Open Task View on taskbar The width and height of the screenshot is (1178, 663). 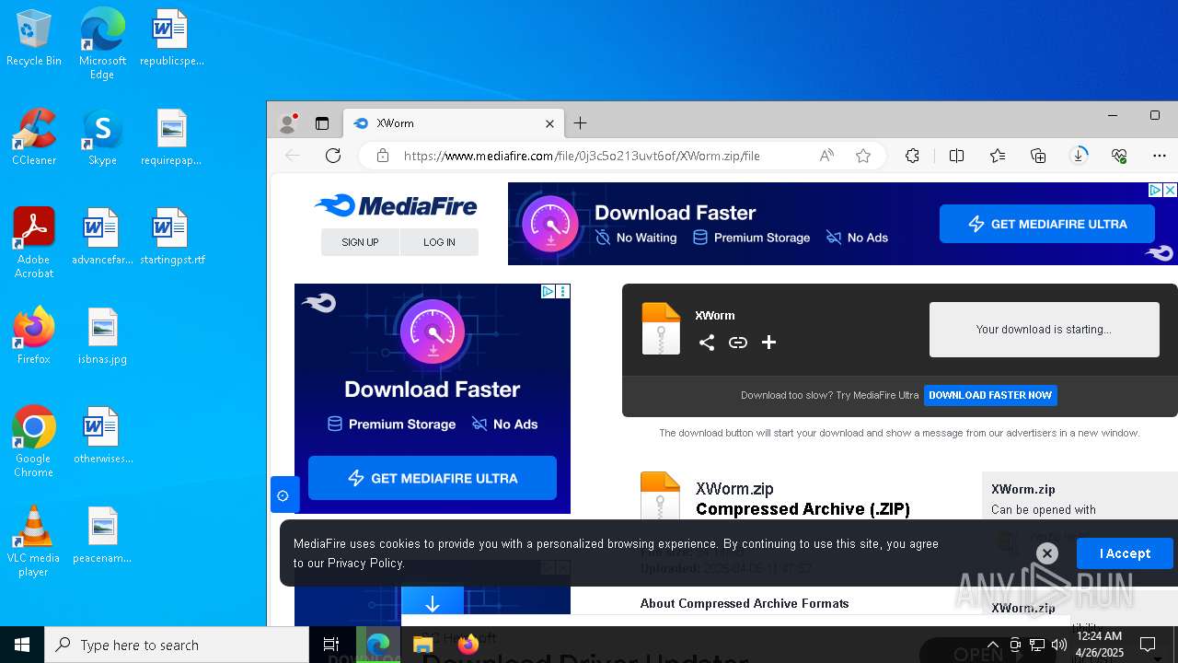(x=331, y=645)
